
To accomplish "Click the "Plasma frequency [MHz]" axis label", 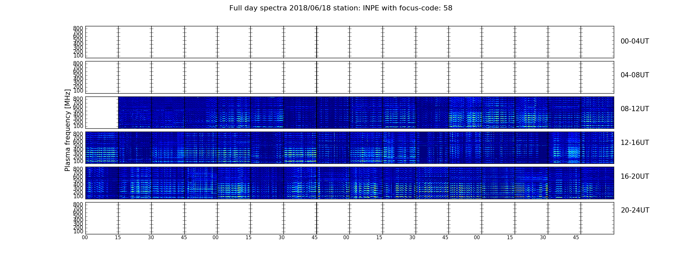I will coord(68,130).
